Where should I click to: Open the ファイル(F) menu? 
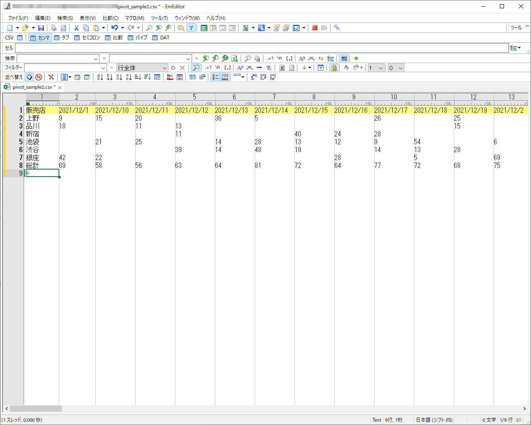point(18,18)
